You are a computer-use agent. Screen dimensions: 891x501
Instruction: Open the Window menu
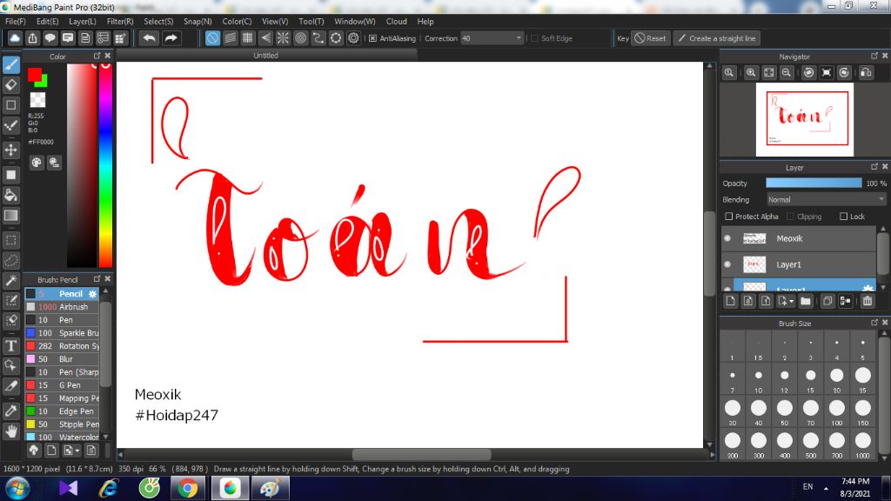355,21
